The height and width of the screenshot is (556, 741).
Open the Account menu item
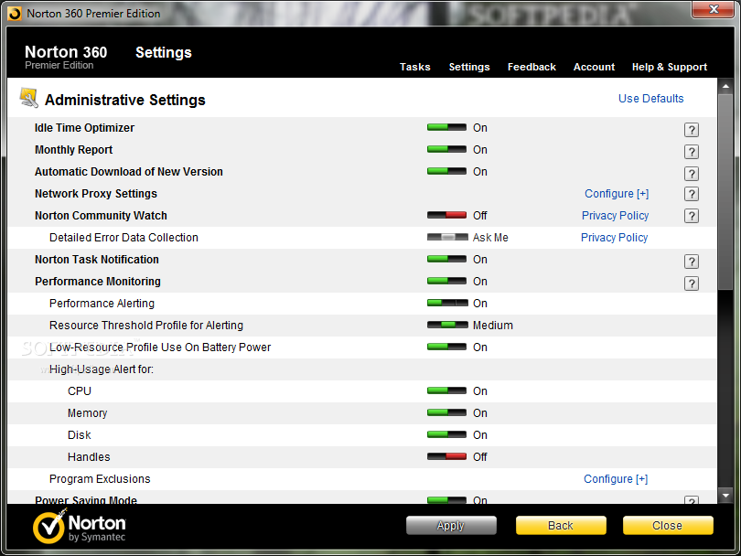pos(594,67)
